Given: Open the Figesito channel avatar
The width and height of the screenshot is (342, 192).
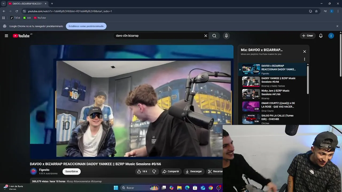Looking at the screenshot, I should pos(33,171).
